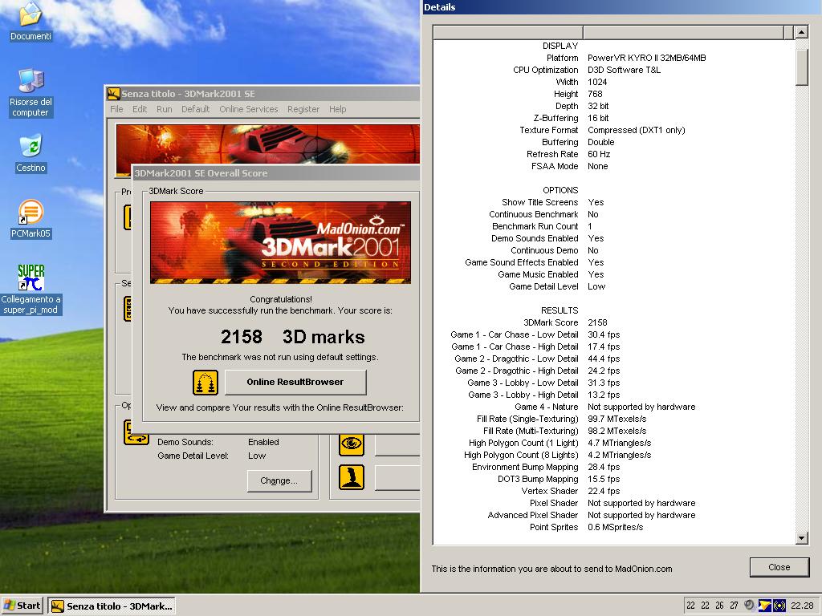Click the yellow eye icon in 3DMark window

(x=352, y=444)
